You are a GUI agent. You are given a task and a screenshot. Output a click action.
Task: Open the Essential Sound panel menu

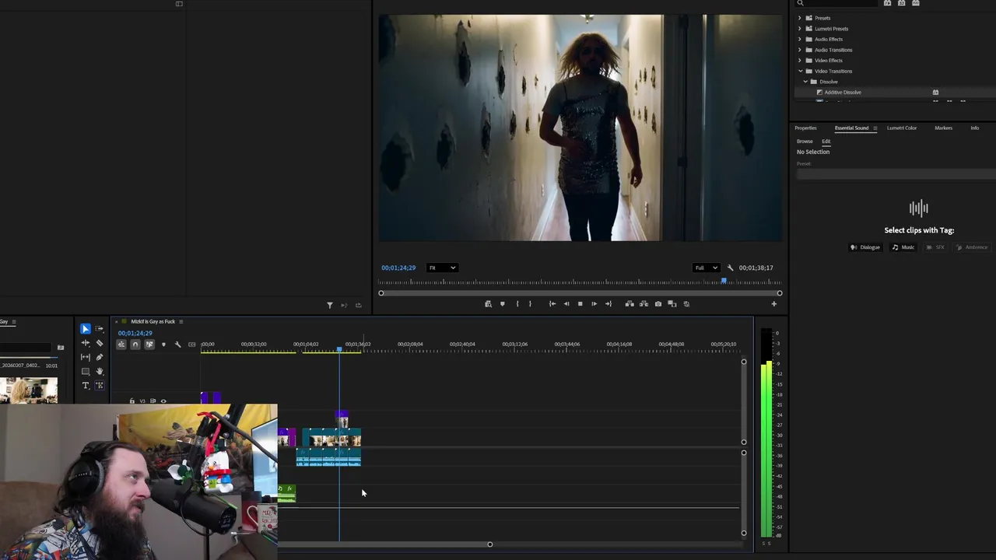(x=875, y=128)
